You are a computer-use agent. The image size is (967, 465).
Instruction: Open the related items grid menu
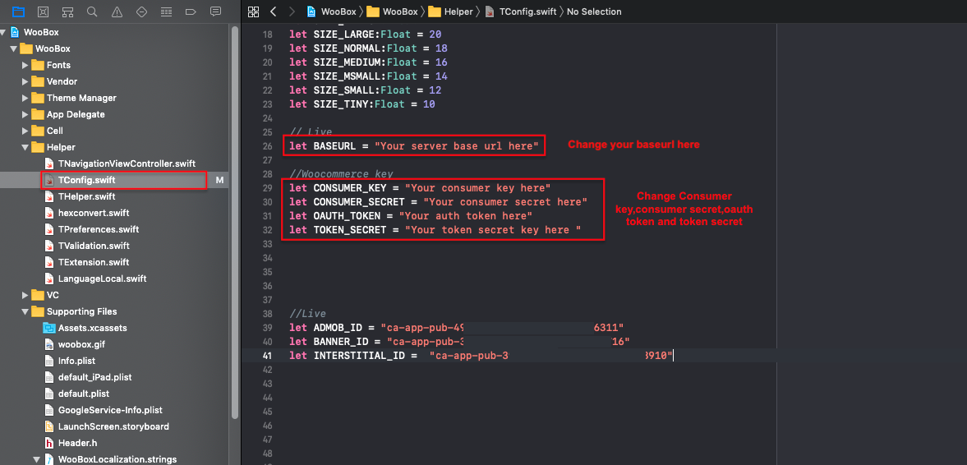(253, 12)
